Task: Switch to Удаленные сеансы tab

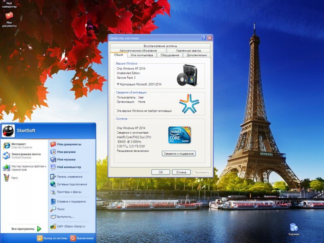Action: coord(188,50)
